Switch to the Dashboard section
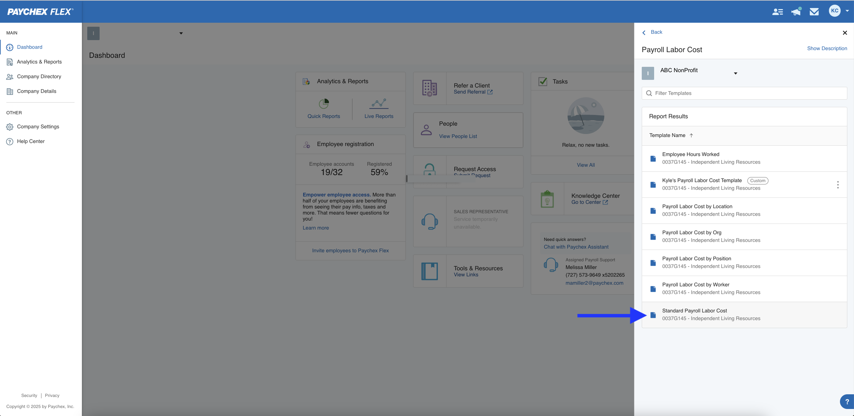854x416 pixels. 29,47
